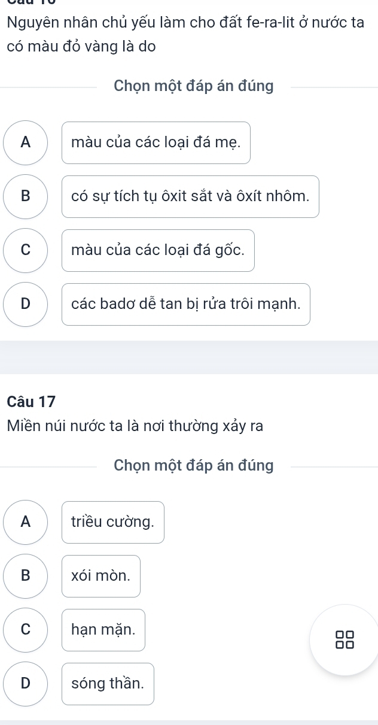The height and width of the screenshot is (725, 378).
Task: Select letter C circle for fe-ra-lit question
Action: tap(25, 250)
